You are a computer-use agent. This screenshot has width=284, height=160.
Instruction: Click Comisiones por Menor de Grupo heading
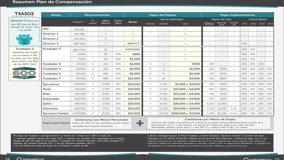click(x=210, y=119)
